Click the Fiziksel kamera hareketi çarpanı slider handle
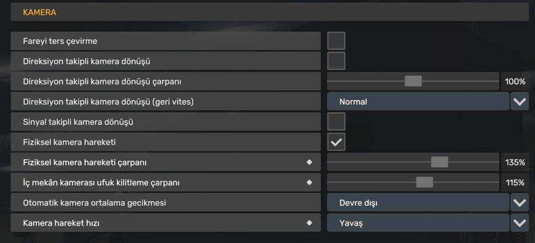Image resolution: width=535 pixels, height=243 pixels. (x=439, y=162)
